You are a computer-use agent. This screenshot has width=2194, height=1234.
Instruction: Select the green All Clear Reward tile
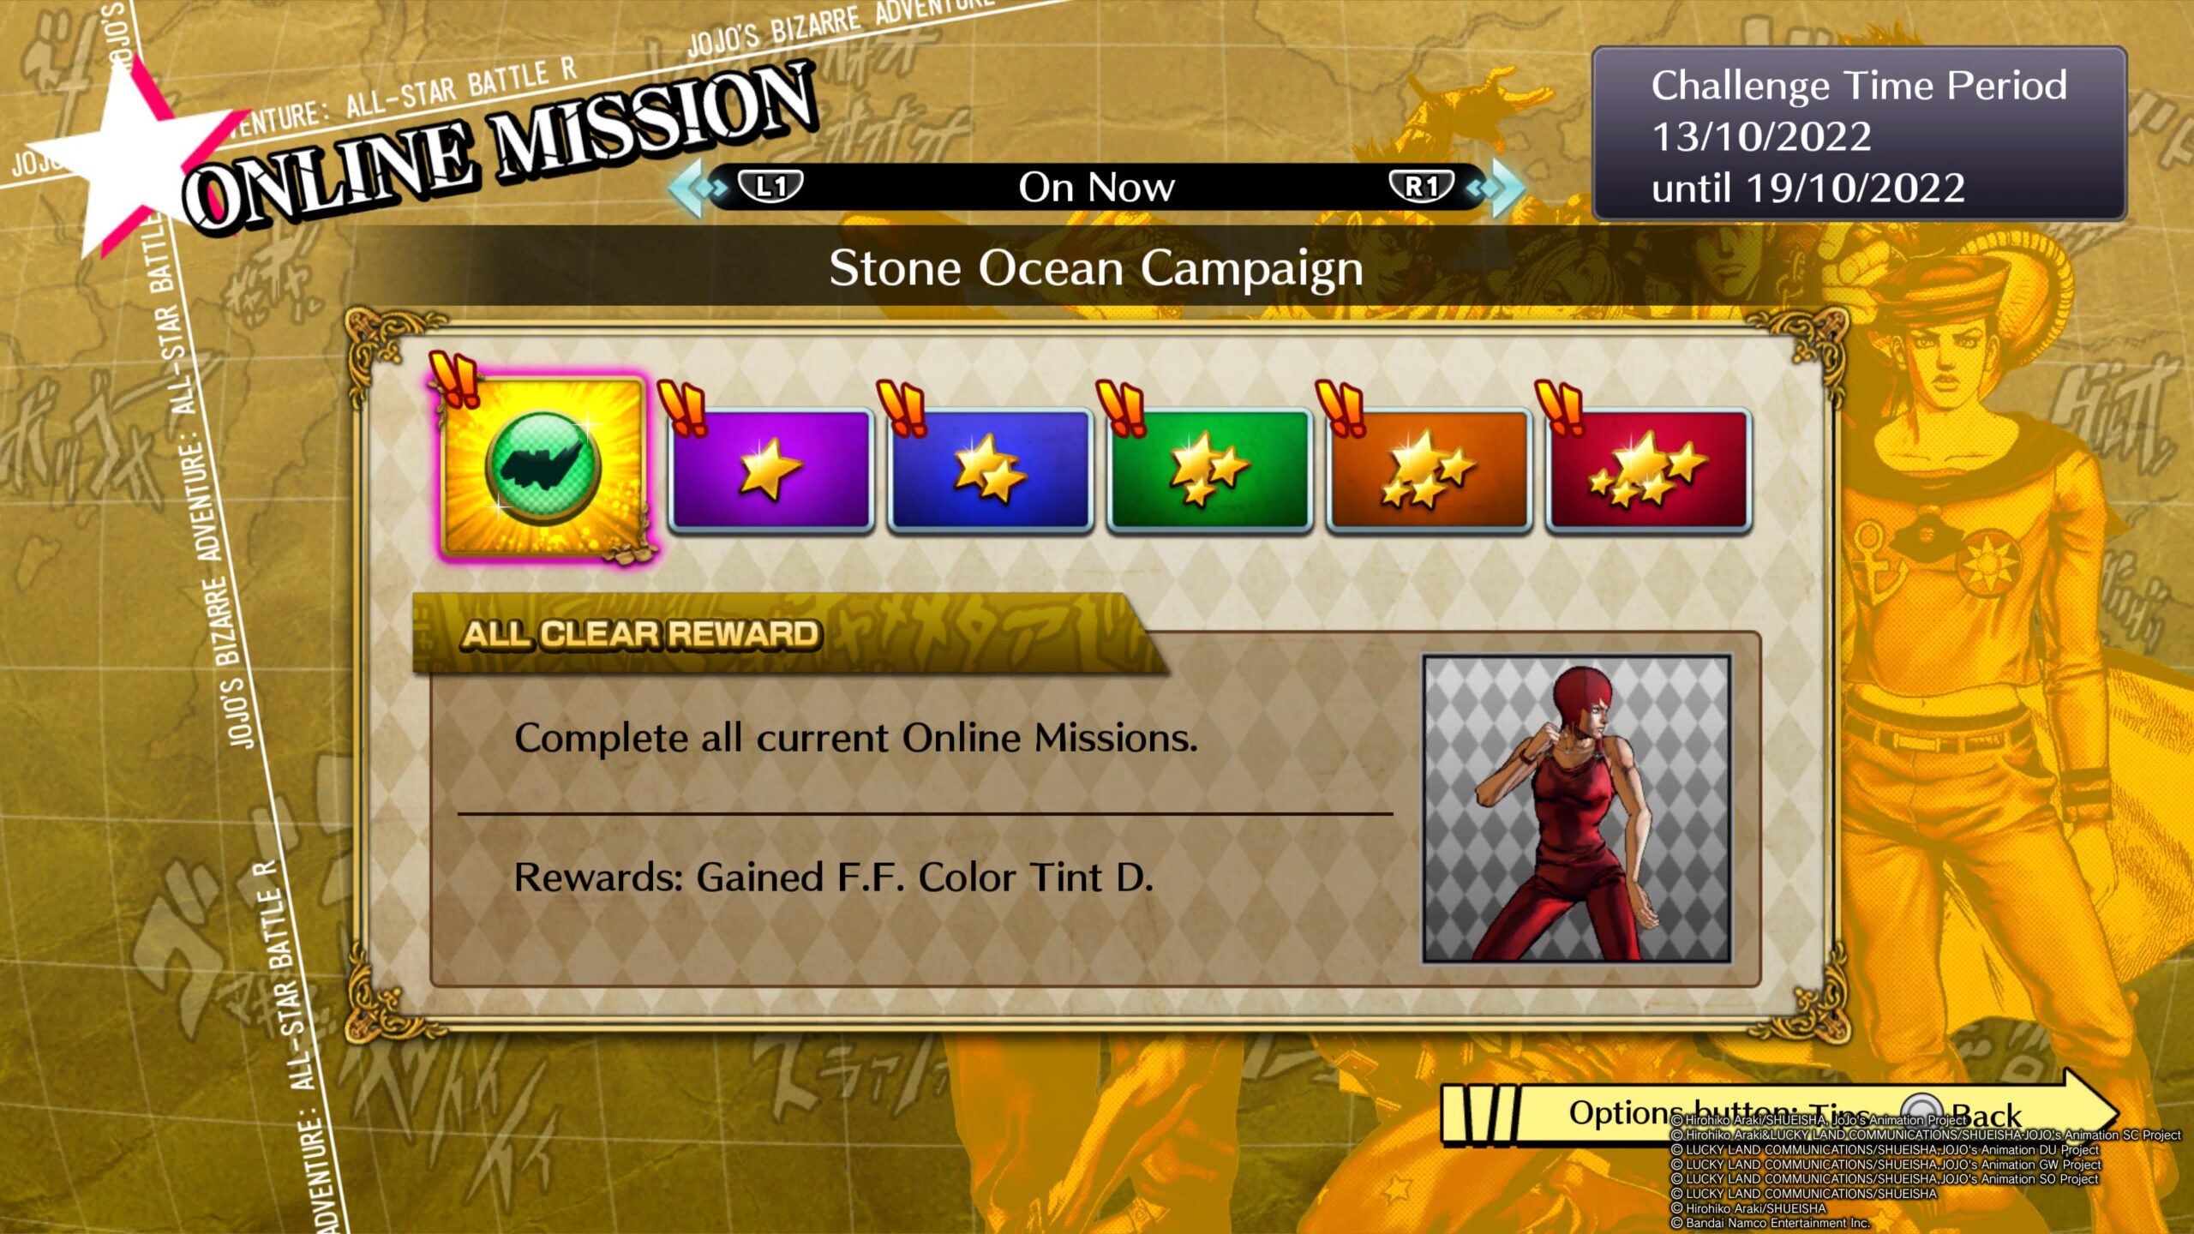coord(544,467)
